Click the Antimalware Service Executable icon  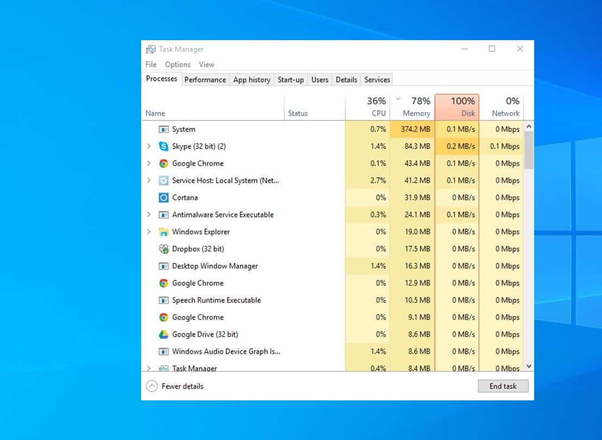[163, 215]
